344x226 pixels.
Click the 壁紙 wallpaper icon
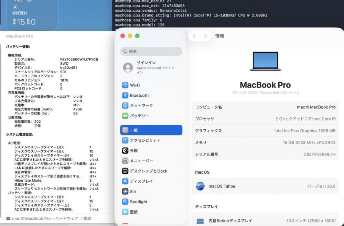(125, 212)
